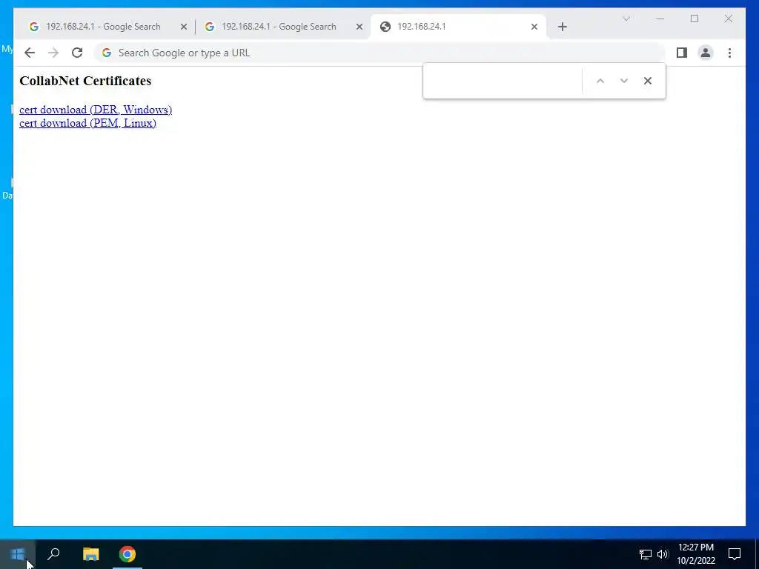Open the Chrome profile avatar
Screen dimensions: 759x569
706,53
